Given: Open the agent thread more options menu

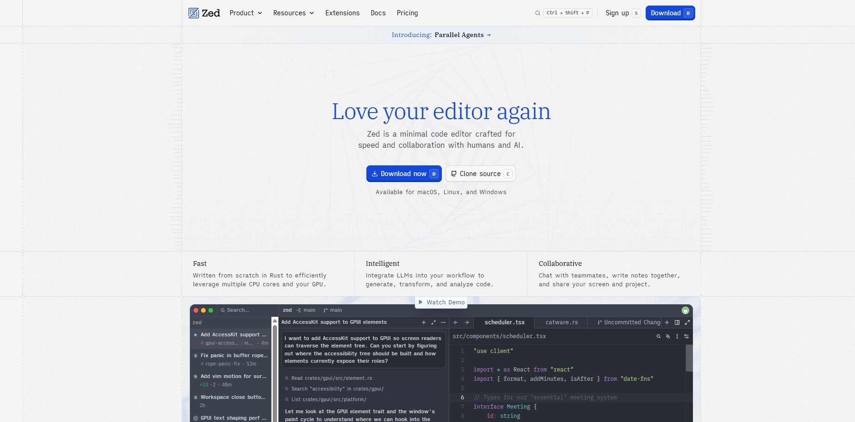Looking at the screenshot, I should pyautogui.click(x=443, y=322).
